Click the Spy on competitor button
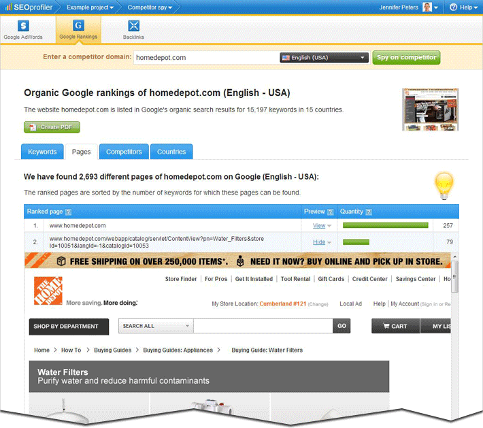The image size is (483, 428). click(x=406, y=57)
